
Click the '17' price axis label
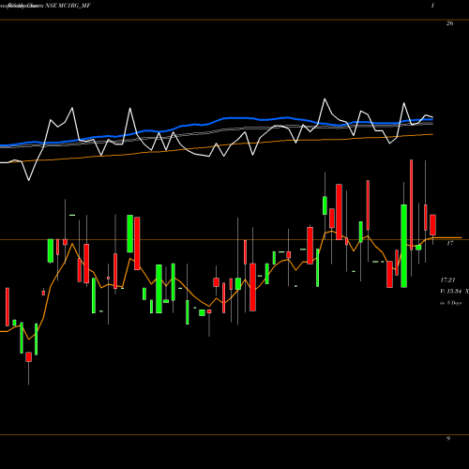click(x=449, y=243)
